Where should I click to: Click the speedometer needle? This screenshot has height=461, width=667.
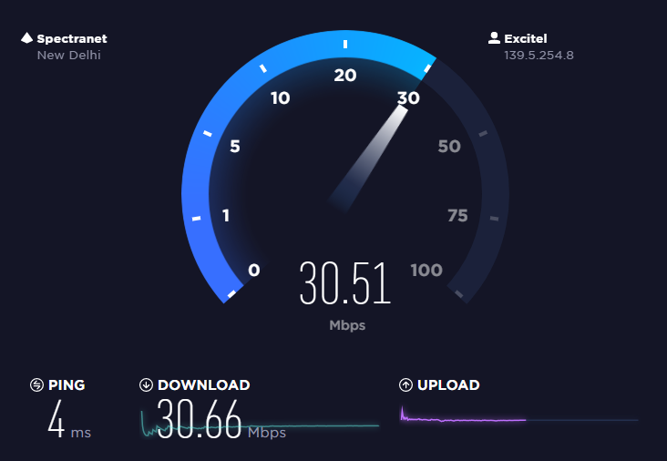click(368, 159)
